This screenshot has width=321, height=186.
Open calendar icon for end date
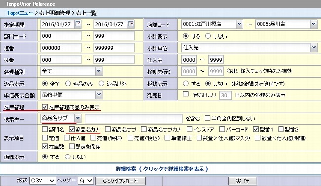130,24
